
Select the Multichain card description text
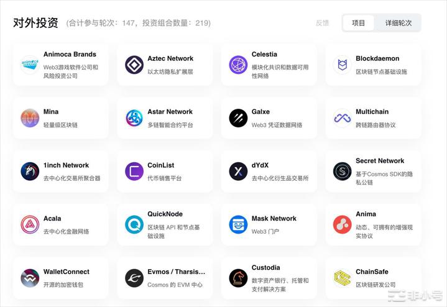pos(376,125)
